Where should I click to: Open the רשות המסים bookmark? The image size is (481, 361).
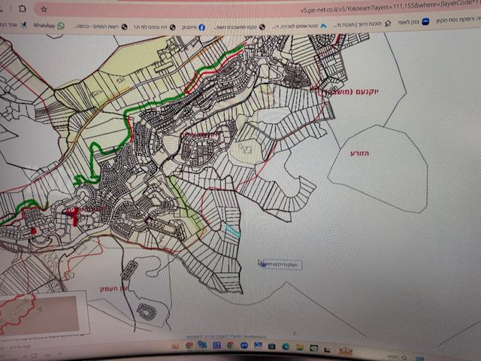pyautogui.click(x=101, y=27)
